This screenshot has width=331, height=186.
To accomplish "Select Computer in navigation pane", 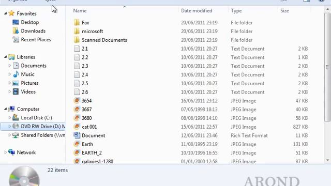I will (x=28, y=109).
